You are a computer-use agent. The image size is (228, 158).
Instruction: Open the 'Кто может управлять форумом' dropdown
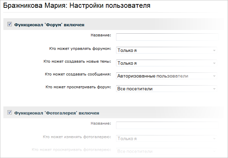[x=167, y=50]
